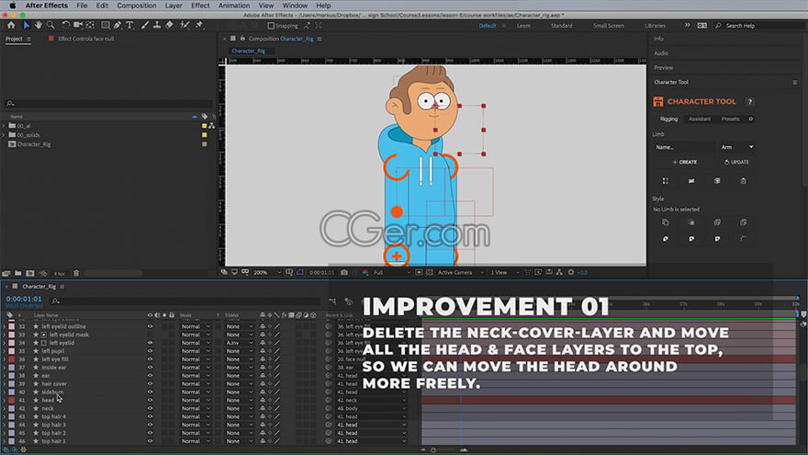
Task: Choose the Zoom magnifier tool
Action: [50, 25]
